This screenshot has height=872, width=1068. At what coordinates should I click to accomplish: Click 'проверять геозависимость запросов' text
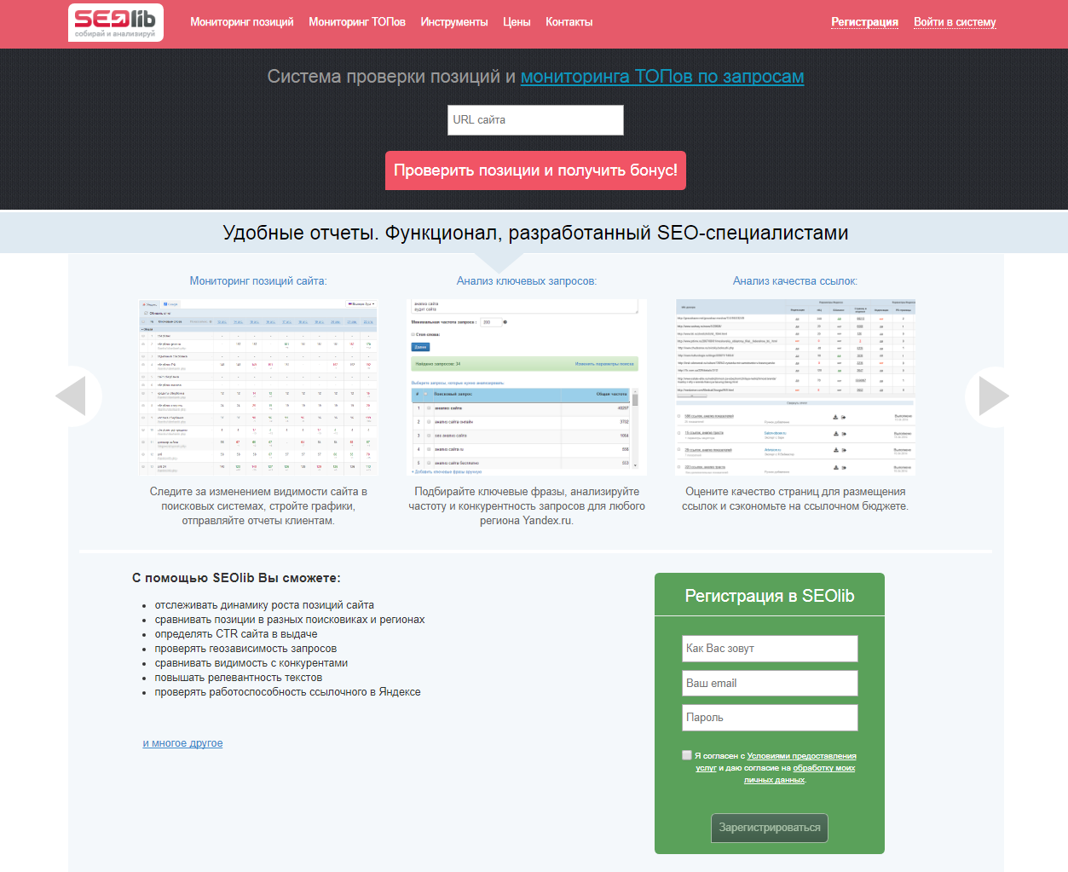coord(245,649)
